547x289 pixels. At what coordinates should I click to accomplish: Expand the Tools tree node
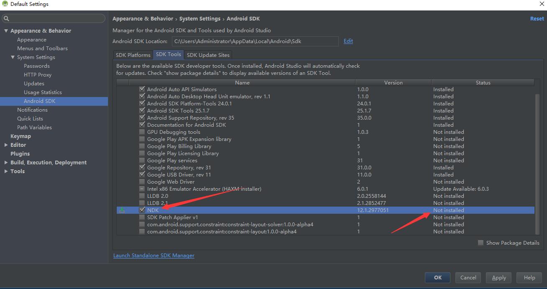(6, 171)
